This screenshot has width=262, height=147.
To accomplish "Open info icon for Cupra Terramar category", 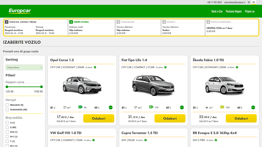I will [x=145, y=140].
